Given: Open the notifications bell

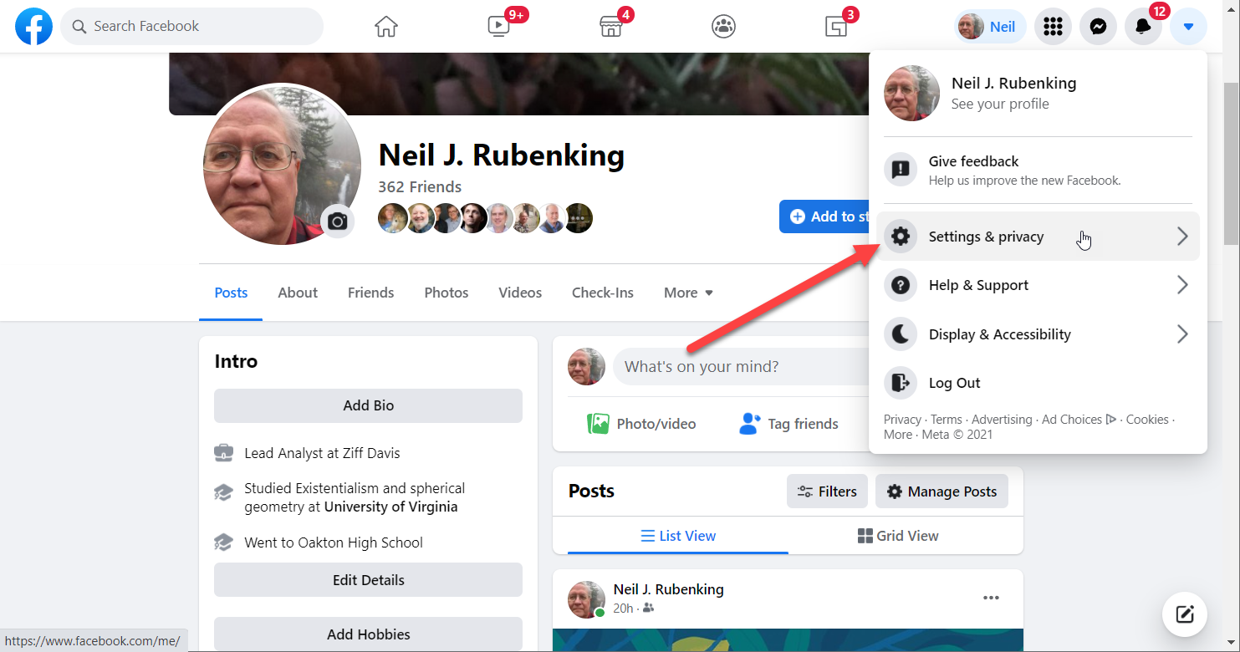Looking at the screenshot, I should pos(1143,27).
